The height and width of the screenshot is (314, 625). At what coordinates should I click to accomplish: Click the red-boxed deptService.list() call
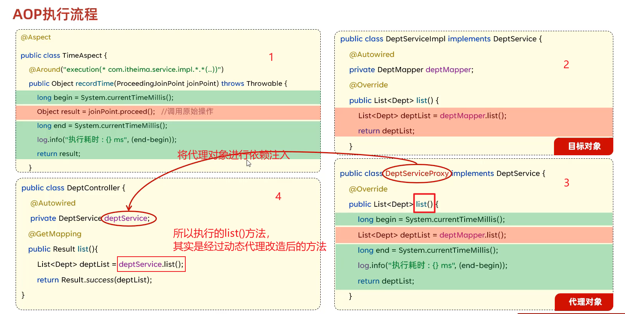click(x=151, y=264)
